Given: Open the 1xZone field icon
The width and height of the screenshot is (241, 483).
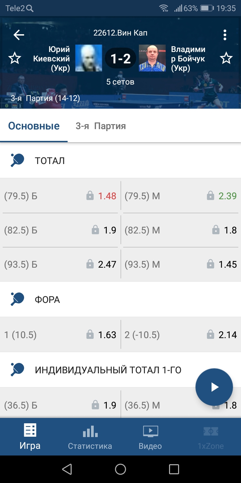Looking at the screenshot, I should (x=211, y=431).
